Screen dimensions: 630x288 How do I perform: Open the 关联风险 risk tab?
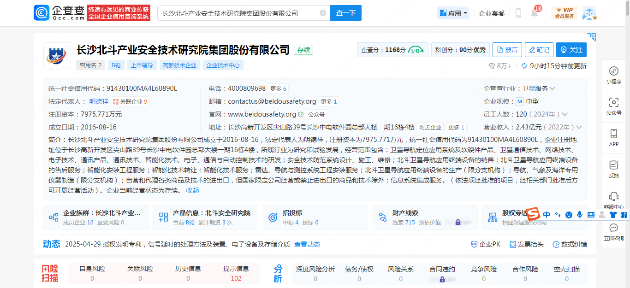(140, 274)
